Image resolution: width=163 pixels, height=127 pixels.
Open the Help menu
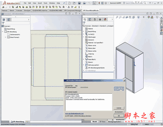(58, 3)
